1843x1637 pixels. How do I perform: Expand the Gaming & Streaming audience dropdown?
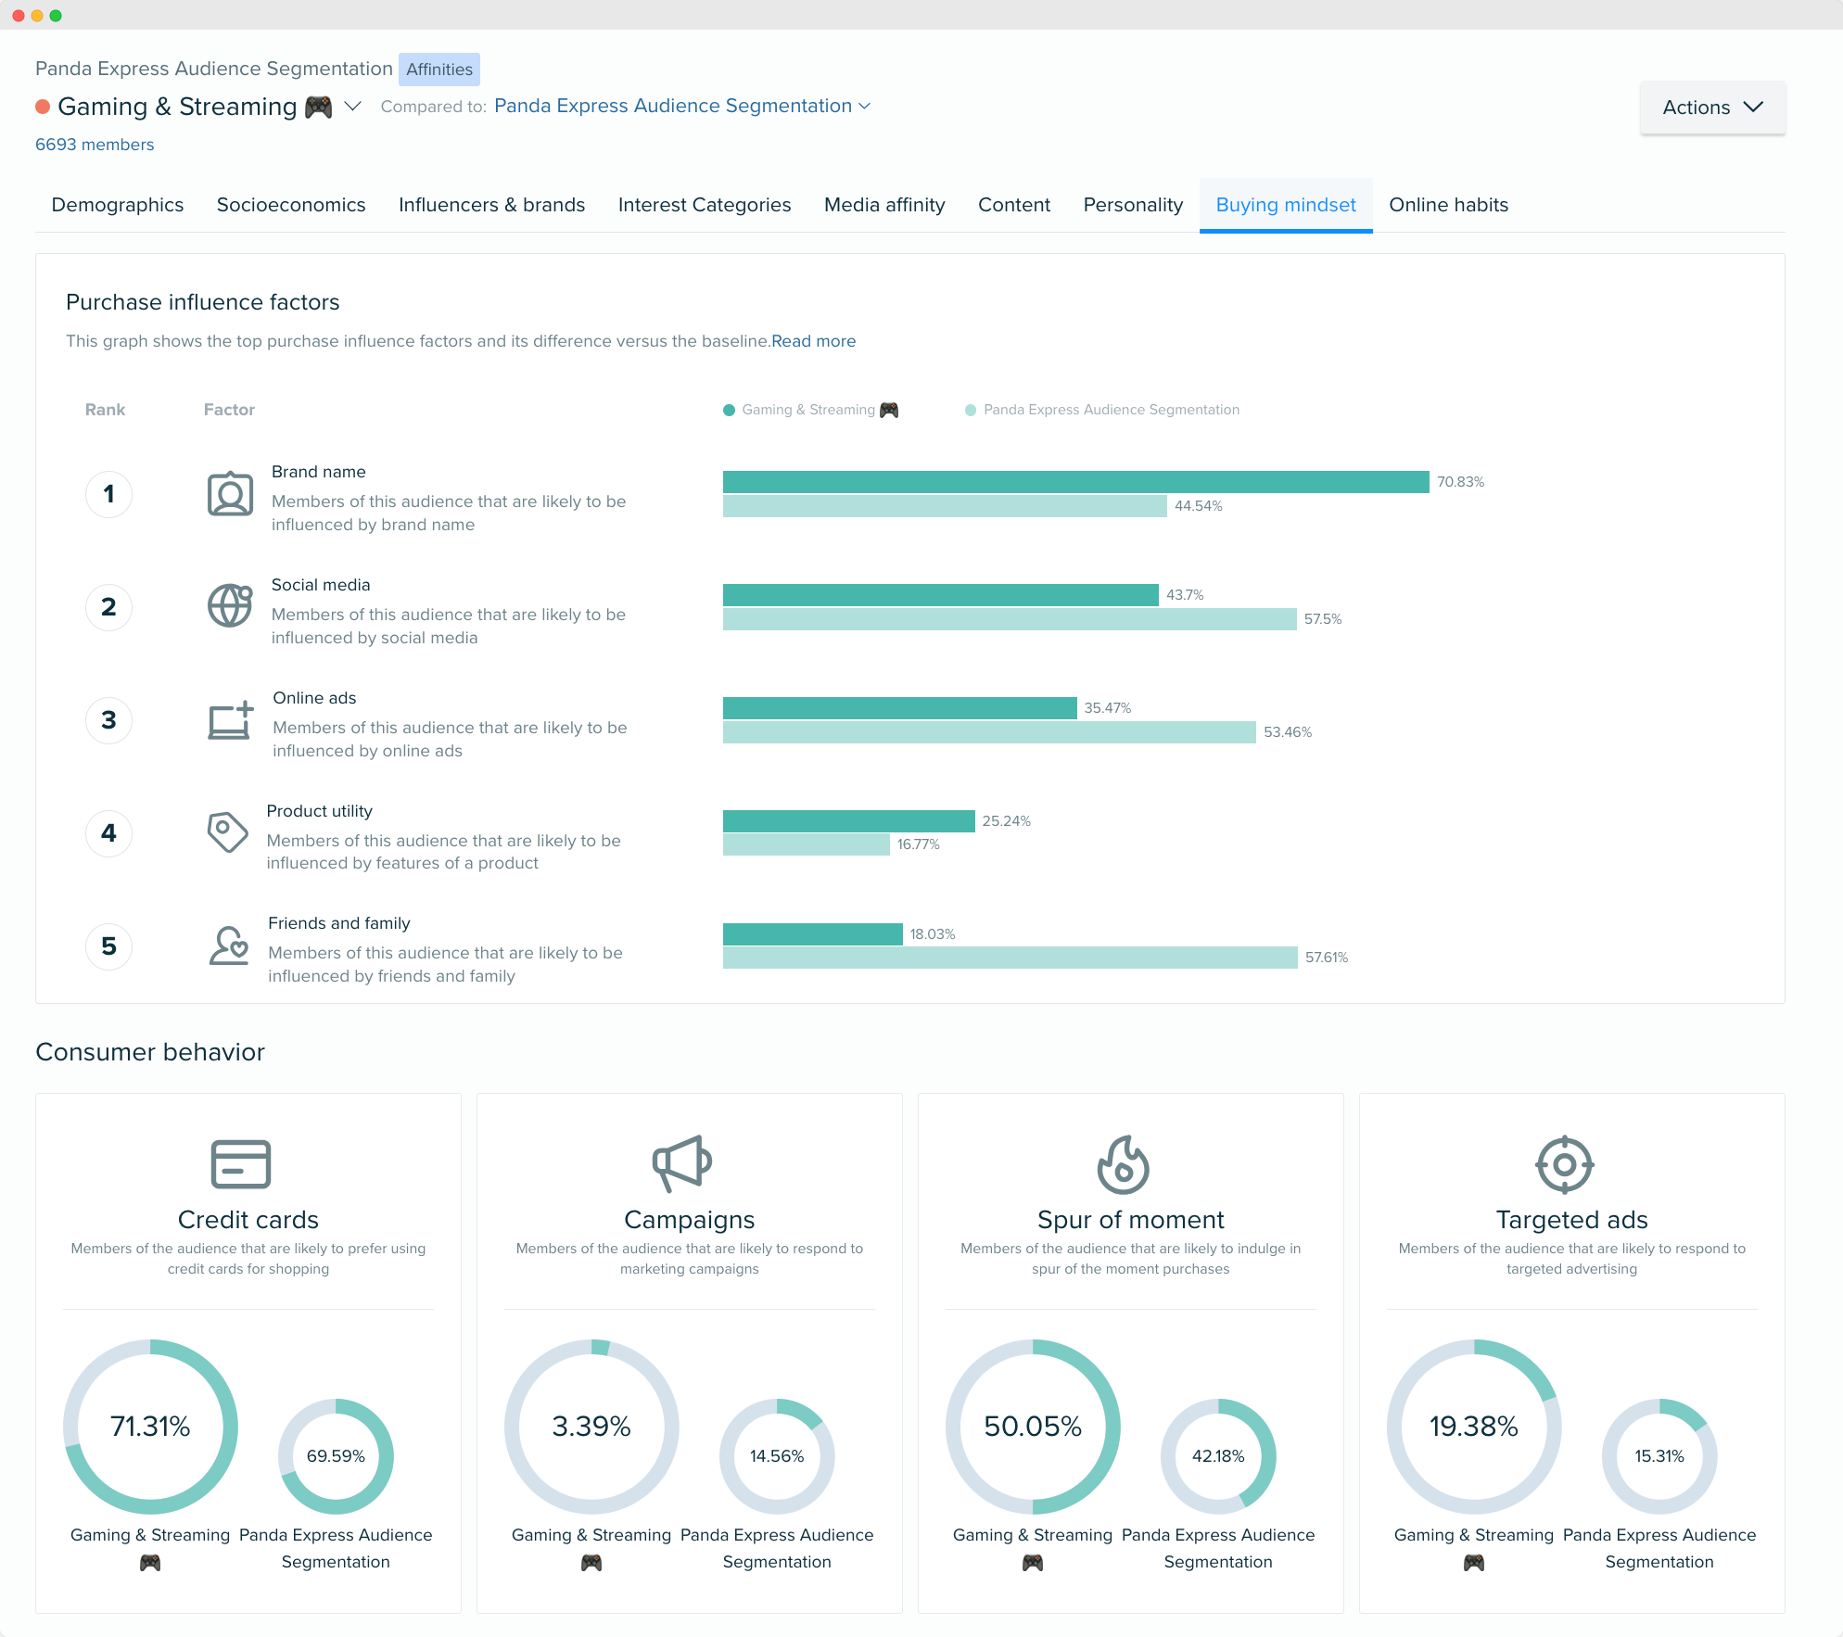[352, 106]
